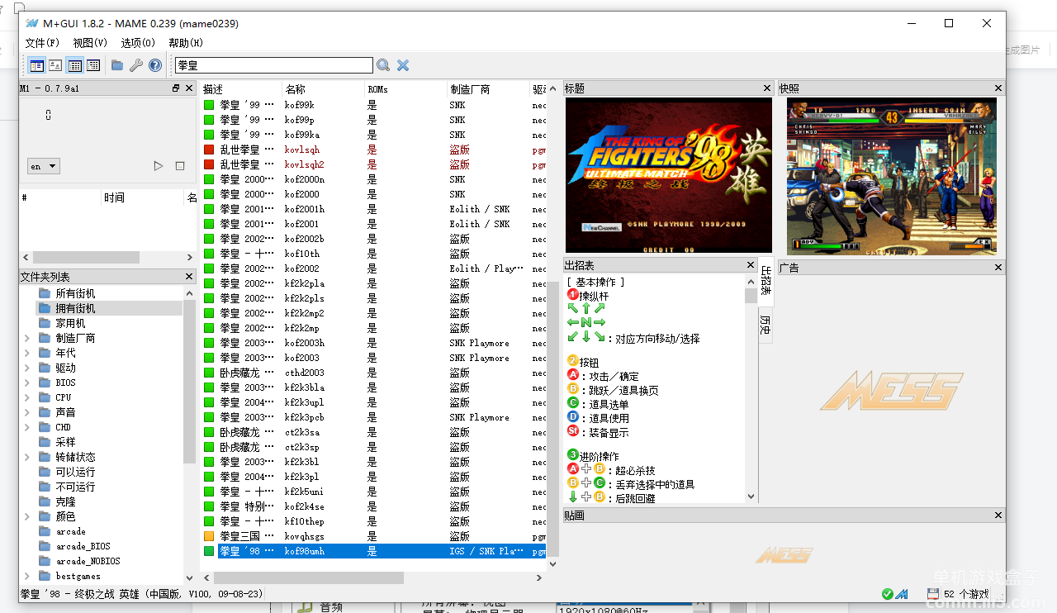Click the red status icon for kovlsqh
The width and height of the screenshot is (1057, 613).
209,150
